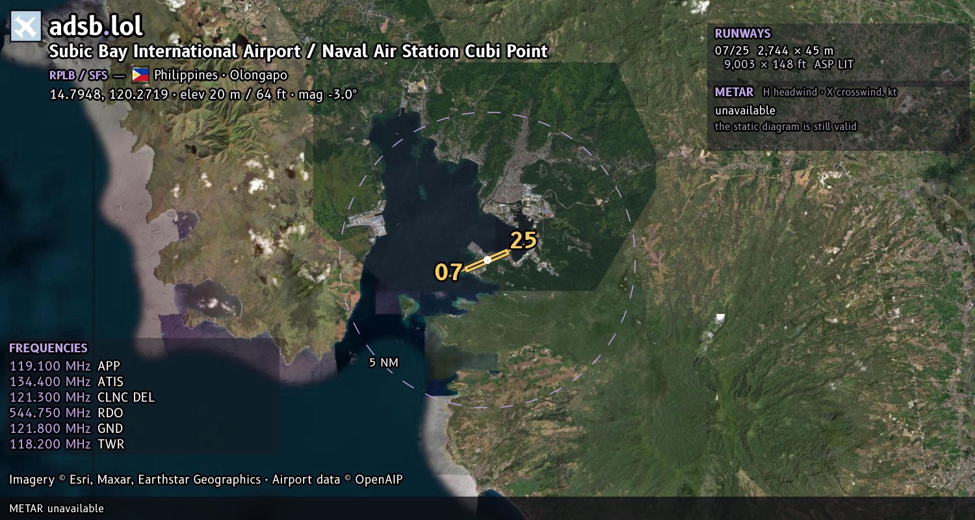Viewport: 975px width, 520px height.
Task: Click the 121.800 MHz GND frequency row
Action: [x=66, y=428]
